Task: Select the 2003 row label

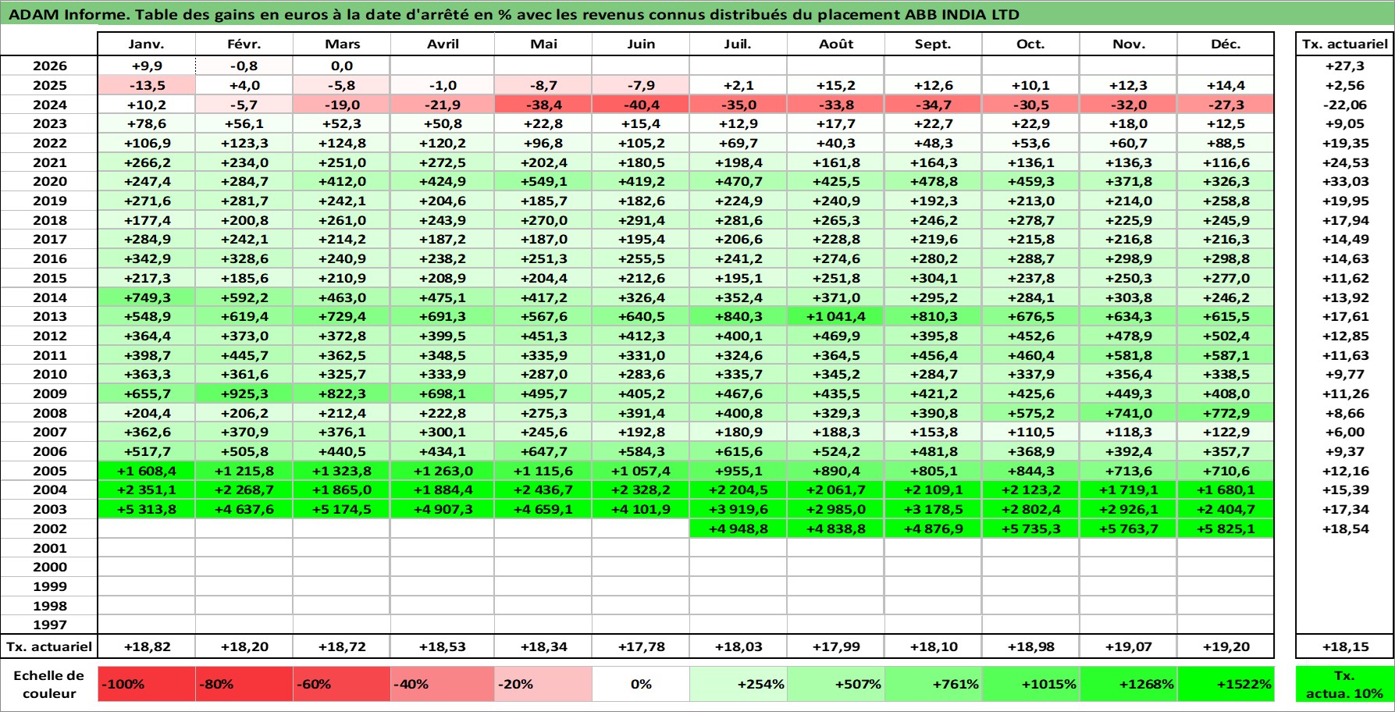Action: point(49,509)
